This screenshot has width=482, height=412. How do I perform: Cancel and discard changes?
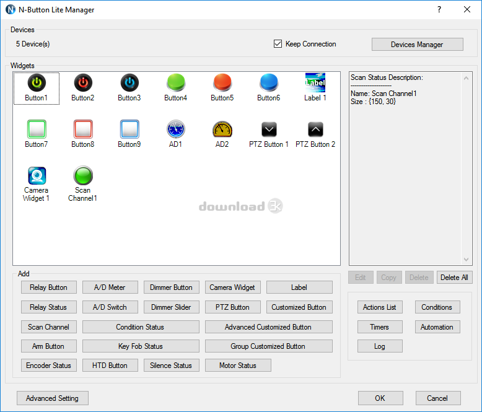click(438, 398)
